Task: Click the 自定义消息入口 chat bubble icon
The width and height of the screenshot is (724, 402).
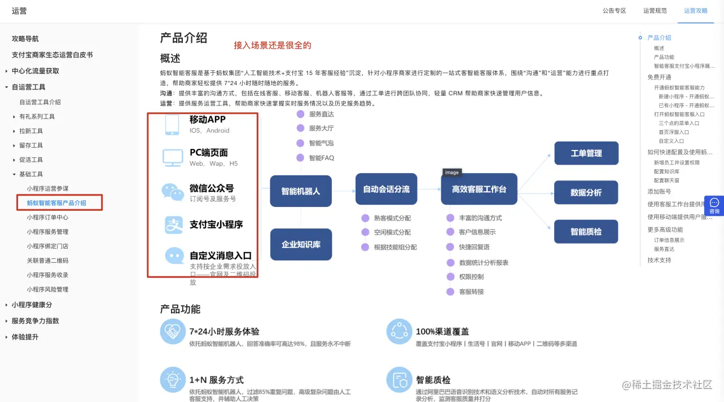Action: point(174,256)
